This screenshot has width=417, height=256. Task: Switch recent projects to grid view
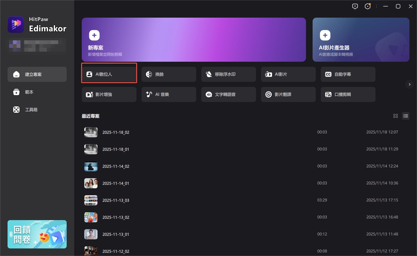pyautogui.click(x=396, y=116)
